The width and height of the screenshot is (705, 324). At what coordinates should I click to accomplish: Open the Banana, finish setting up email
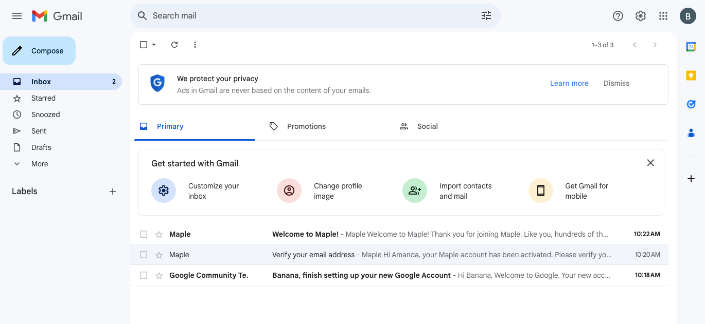tap(399, 275)
